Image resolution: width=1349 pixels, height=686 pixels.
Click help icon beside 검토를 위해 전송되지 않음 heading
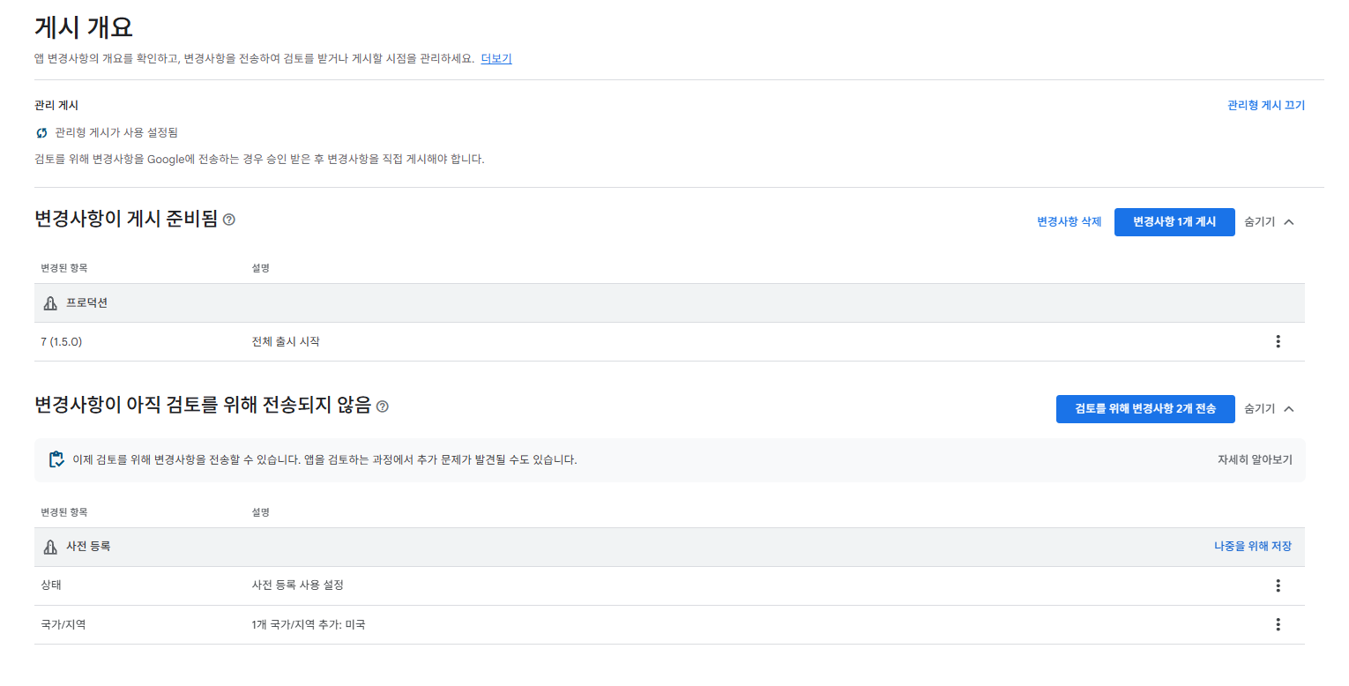(383, 406)
